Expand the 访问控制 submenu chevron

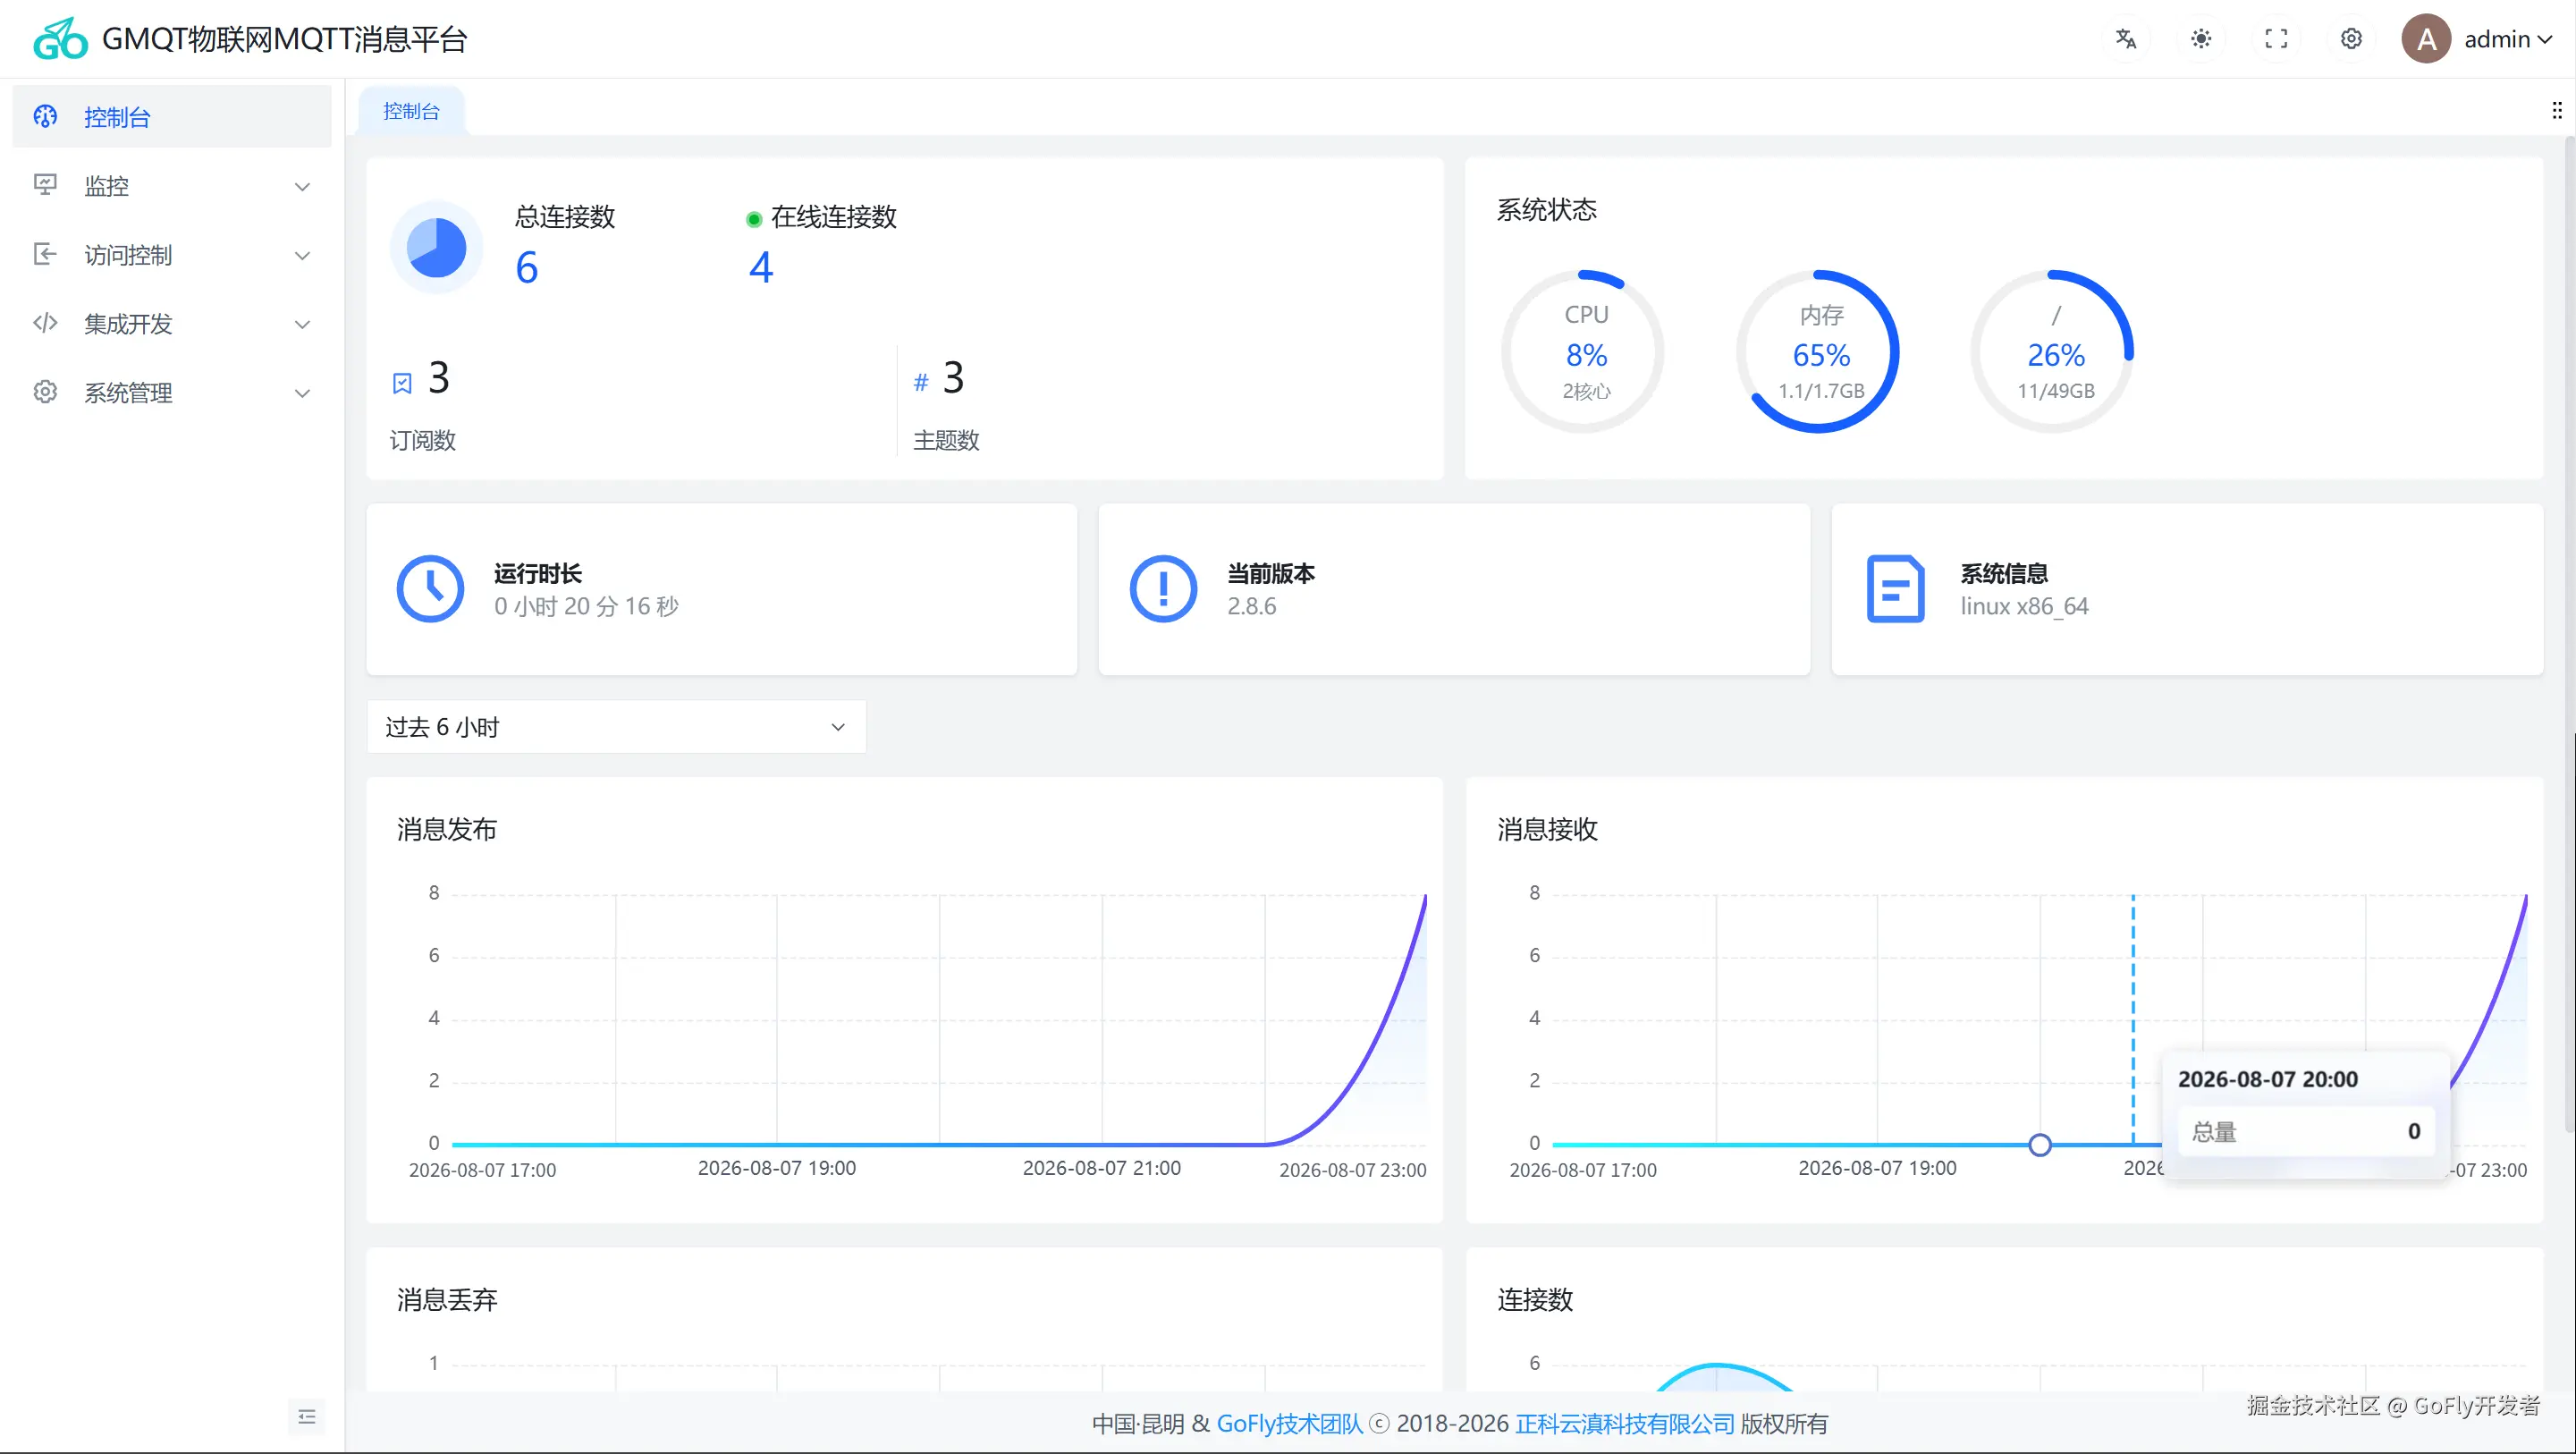(x=302, y=256)
